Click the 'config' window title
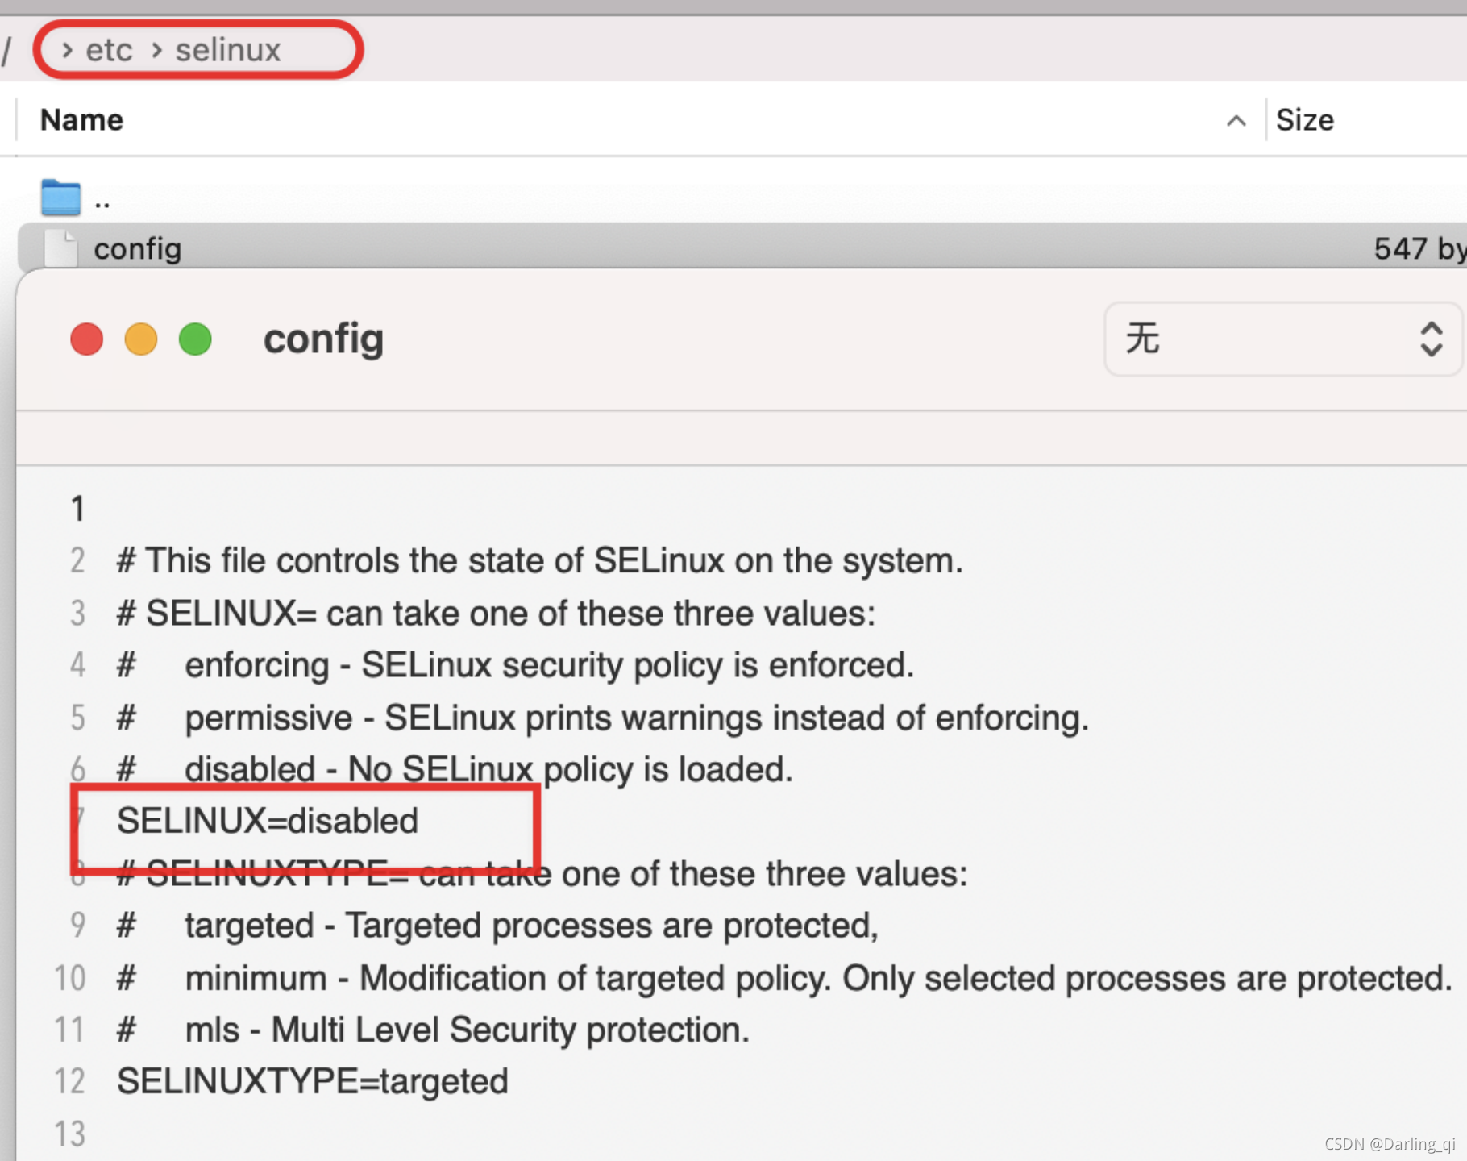The image size is (1467, 1161). click(x=323, y=339)
